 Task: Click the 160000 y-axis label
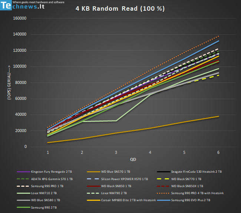[20, 18]
